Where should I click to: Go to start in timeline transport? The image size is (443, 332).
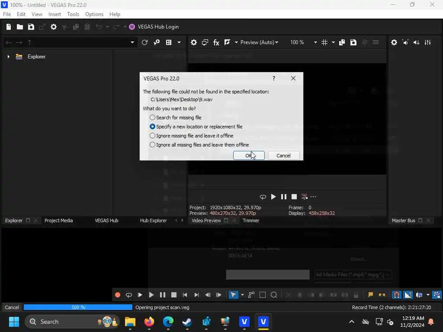point(185,295)
